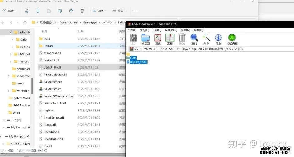This screenshot has width=294, height=157.
Task: Open the WinRAR Options (选项) menu
Action: (x=185, y=30)
